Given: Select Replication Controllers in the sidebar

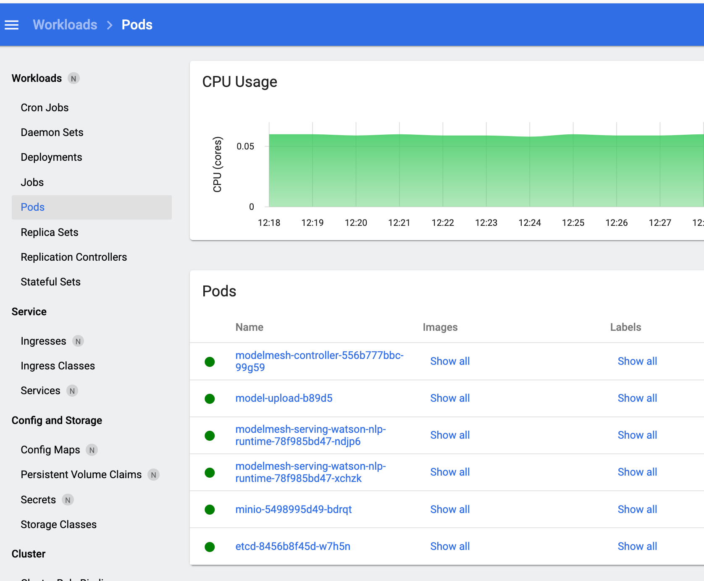Looking at the screenshot, I should [74, 257].
